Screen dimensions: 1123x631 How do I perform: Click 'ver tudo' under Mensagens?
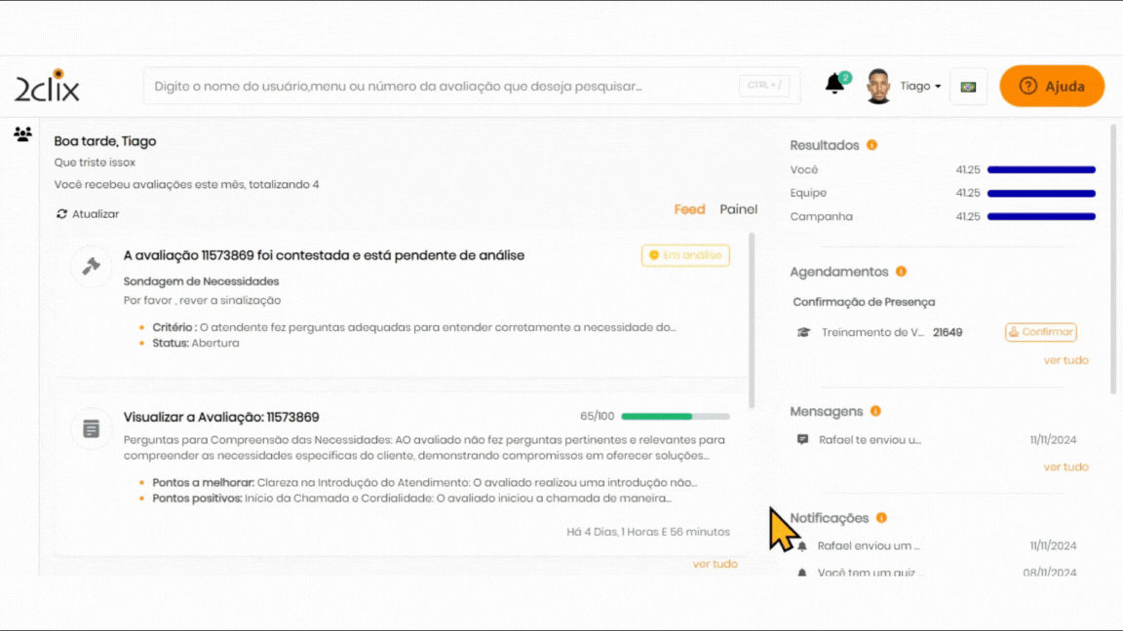pyautogui.click(x=1065, y=467)
